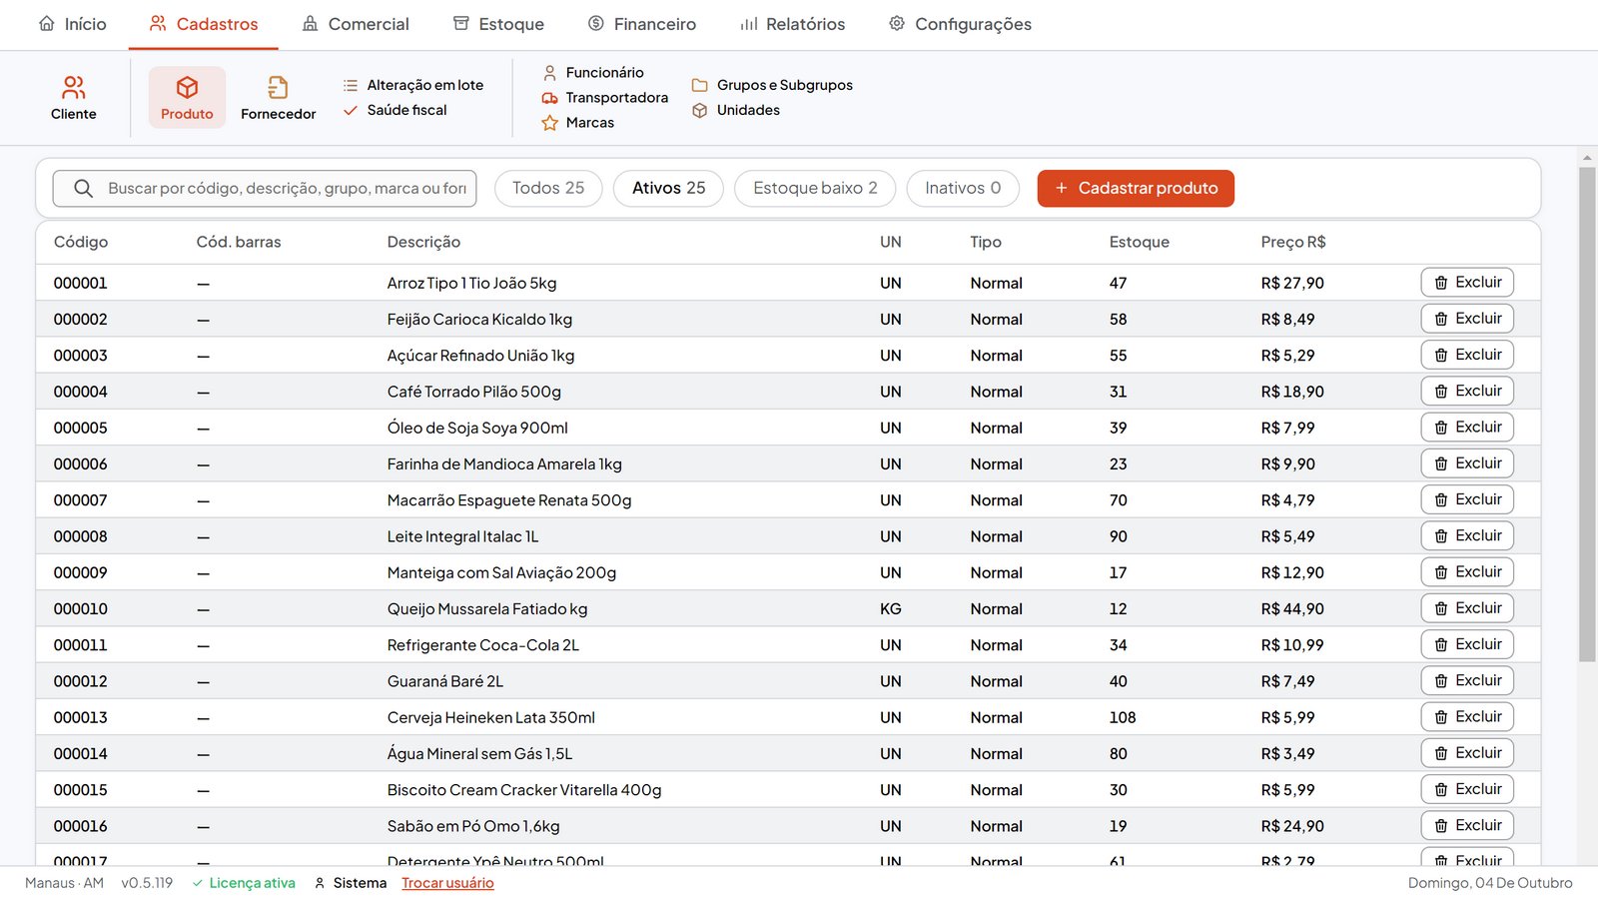Open the Configurações tab
Screen dimensions: 1598x899
[960, 24]
